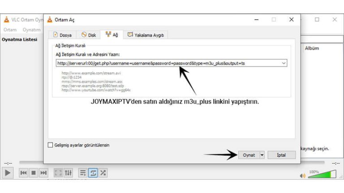Click the remaining time label at right
Image resolution: width=344 pixels, height=193 pixels.
click(x=335, y=163)
